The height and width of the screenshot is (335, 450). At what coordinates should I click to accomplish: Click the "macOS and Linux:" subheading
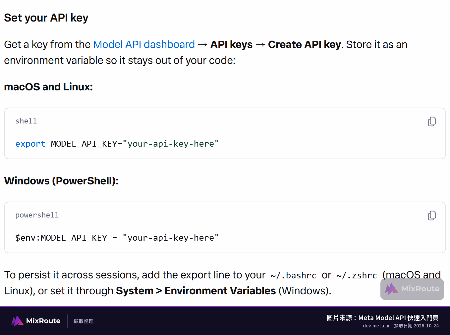tap(48, 87)
